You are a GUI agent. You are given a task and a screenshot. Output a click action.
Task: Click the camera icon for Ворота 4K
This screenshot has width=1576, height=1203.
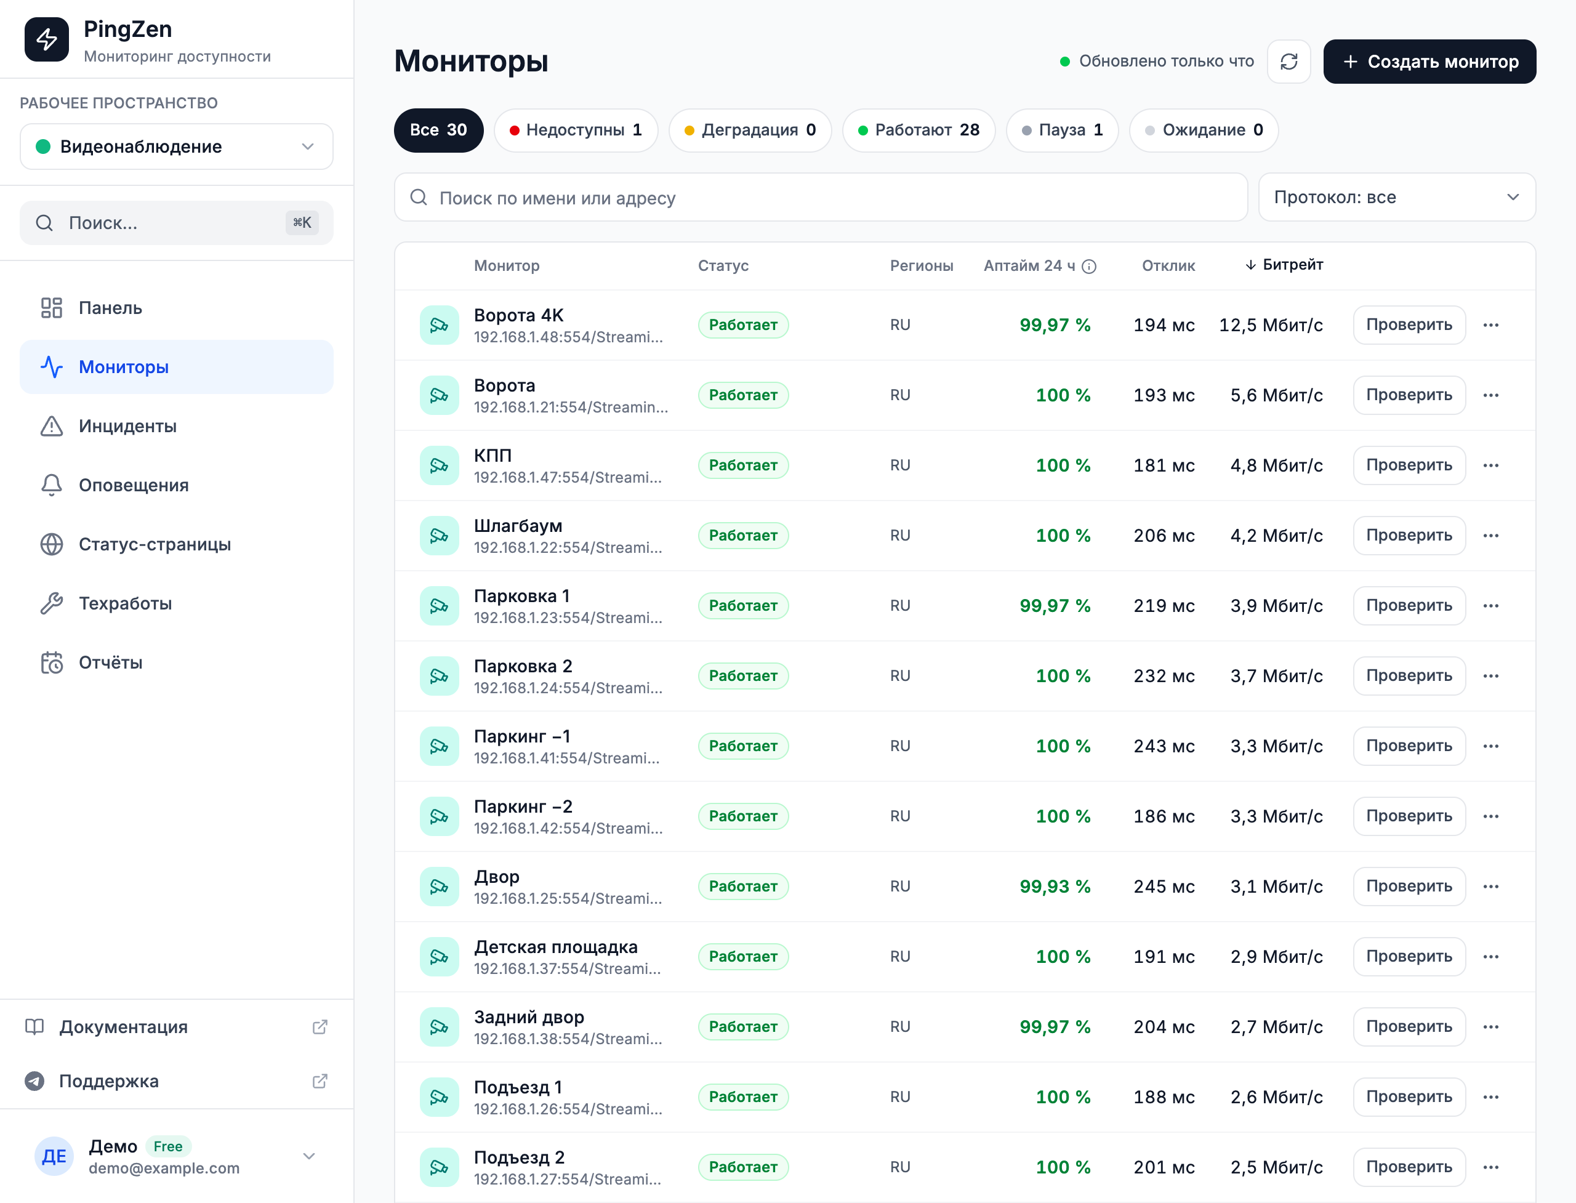[x=440, y=325]
